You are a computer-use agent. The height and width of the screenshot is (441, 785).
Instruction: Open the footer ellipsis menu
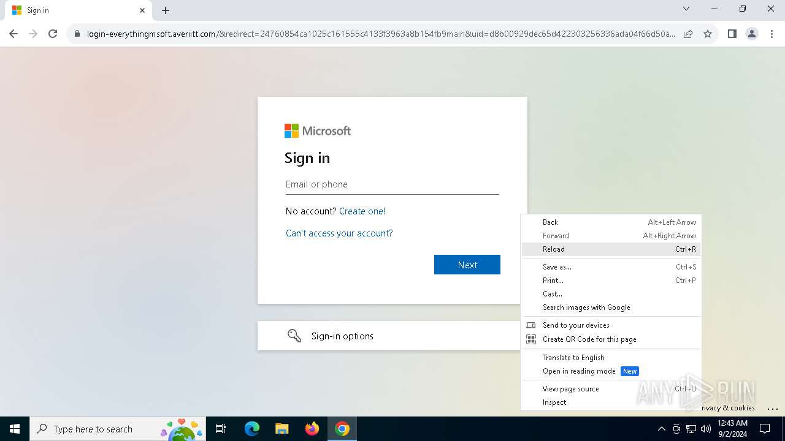click(772, 409)
